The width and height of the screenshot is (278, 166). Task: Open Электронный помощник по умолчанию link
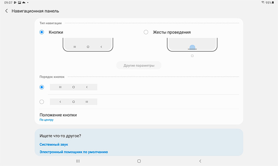[74, 152]
